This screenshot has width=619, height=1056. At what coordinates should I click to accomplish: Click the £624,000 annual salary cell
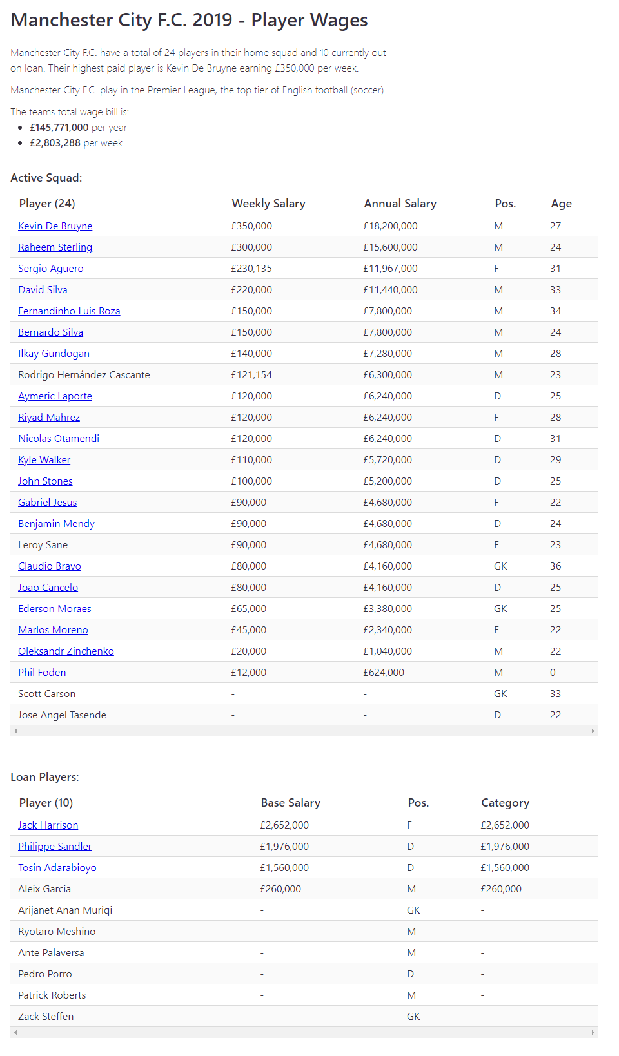point(384,673)
